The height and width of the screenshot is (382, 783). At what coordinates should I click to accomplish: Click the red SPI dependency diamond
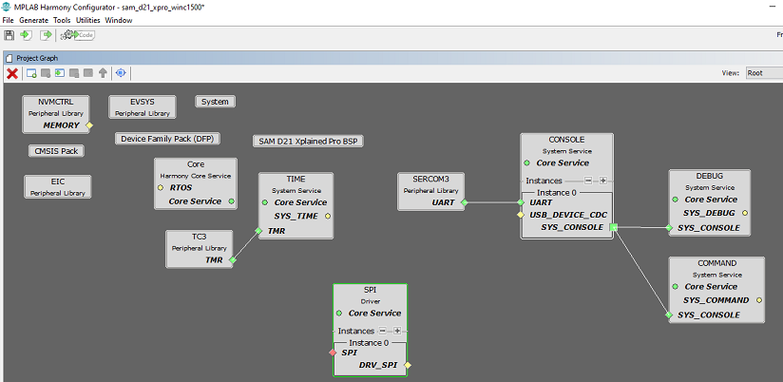tap(333, 353)
